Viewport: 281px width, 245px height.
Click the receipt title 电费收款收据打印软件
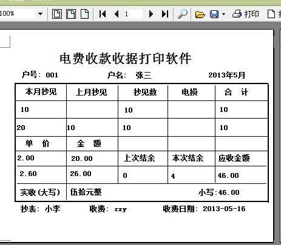pyautogui.click(x=126, y=59)
